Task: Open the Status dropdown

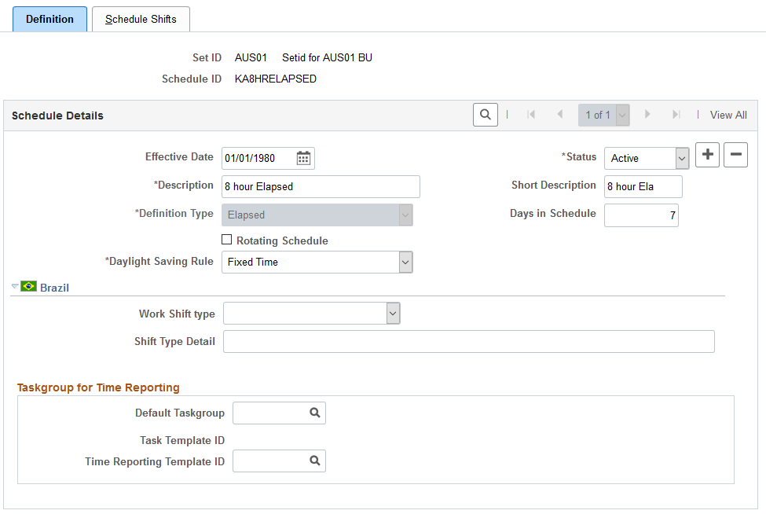Action: (x=681, y=158)
